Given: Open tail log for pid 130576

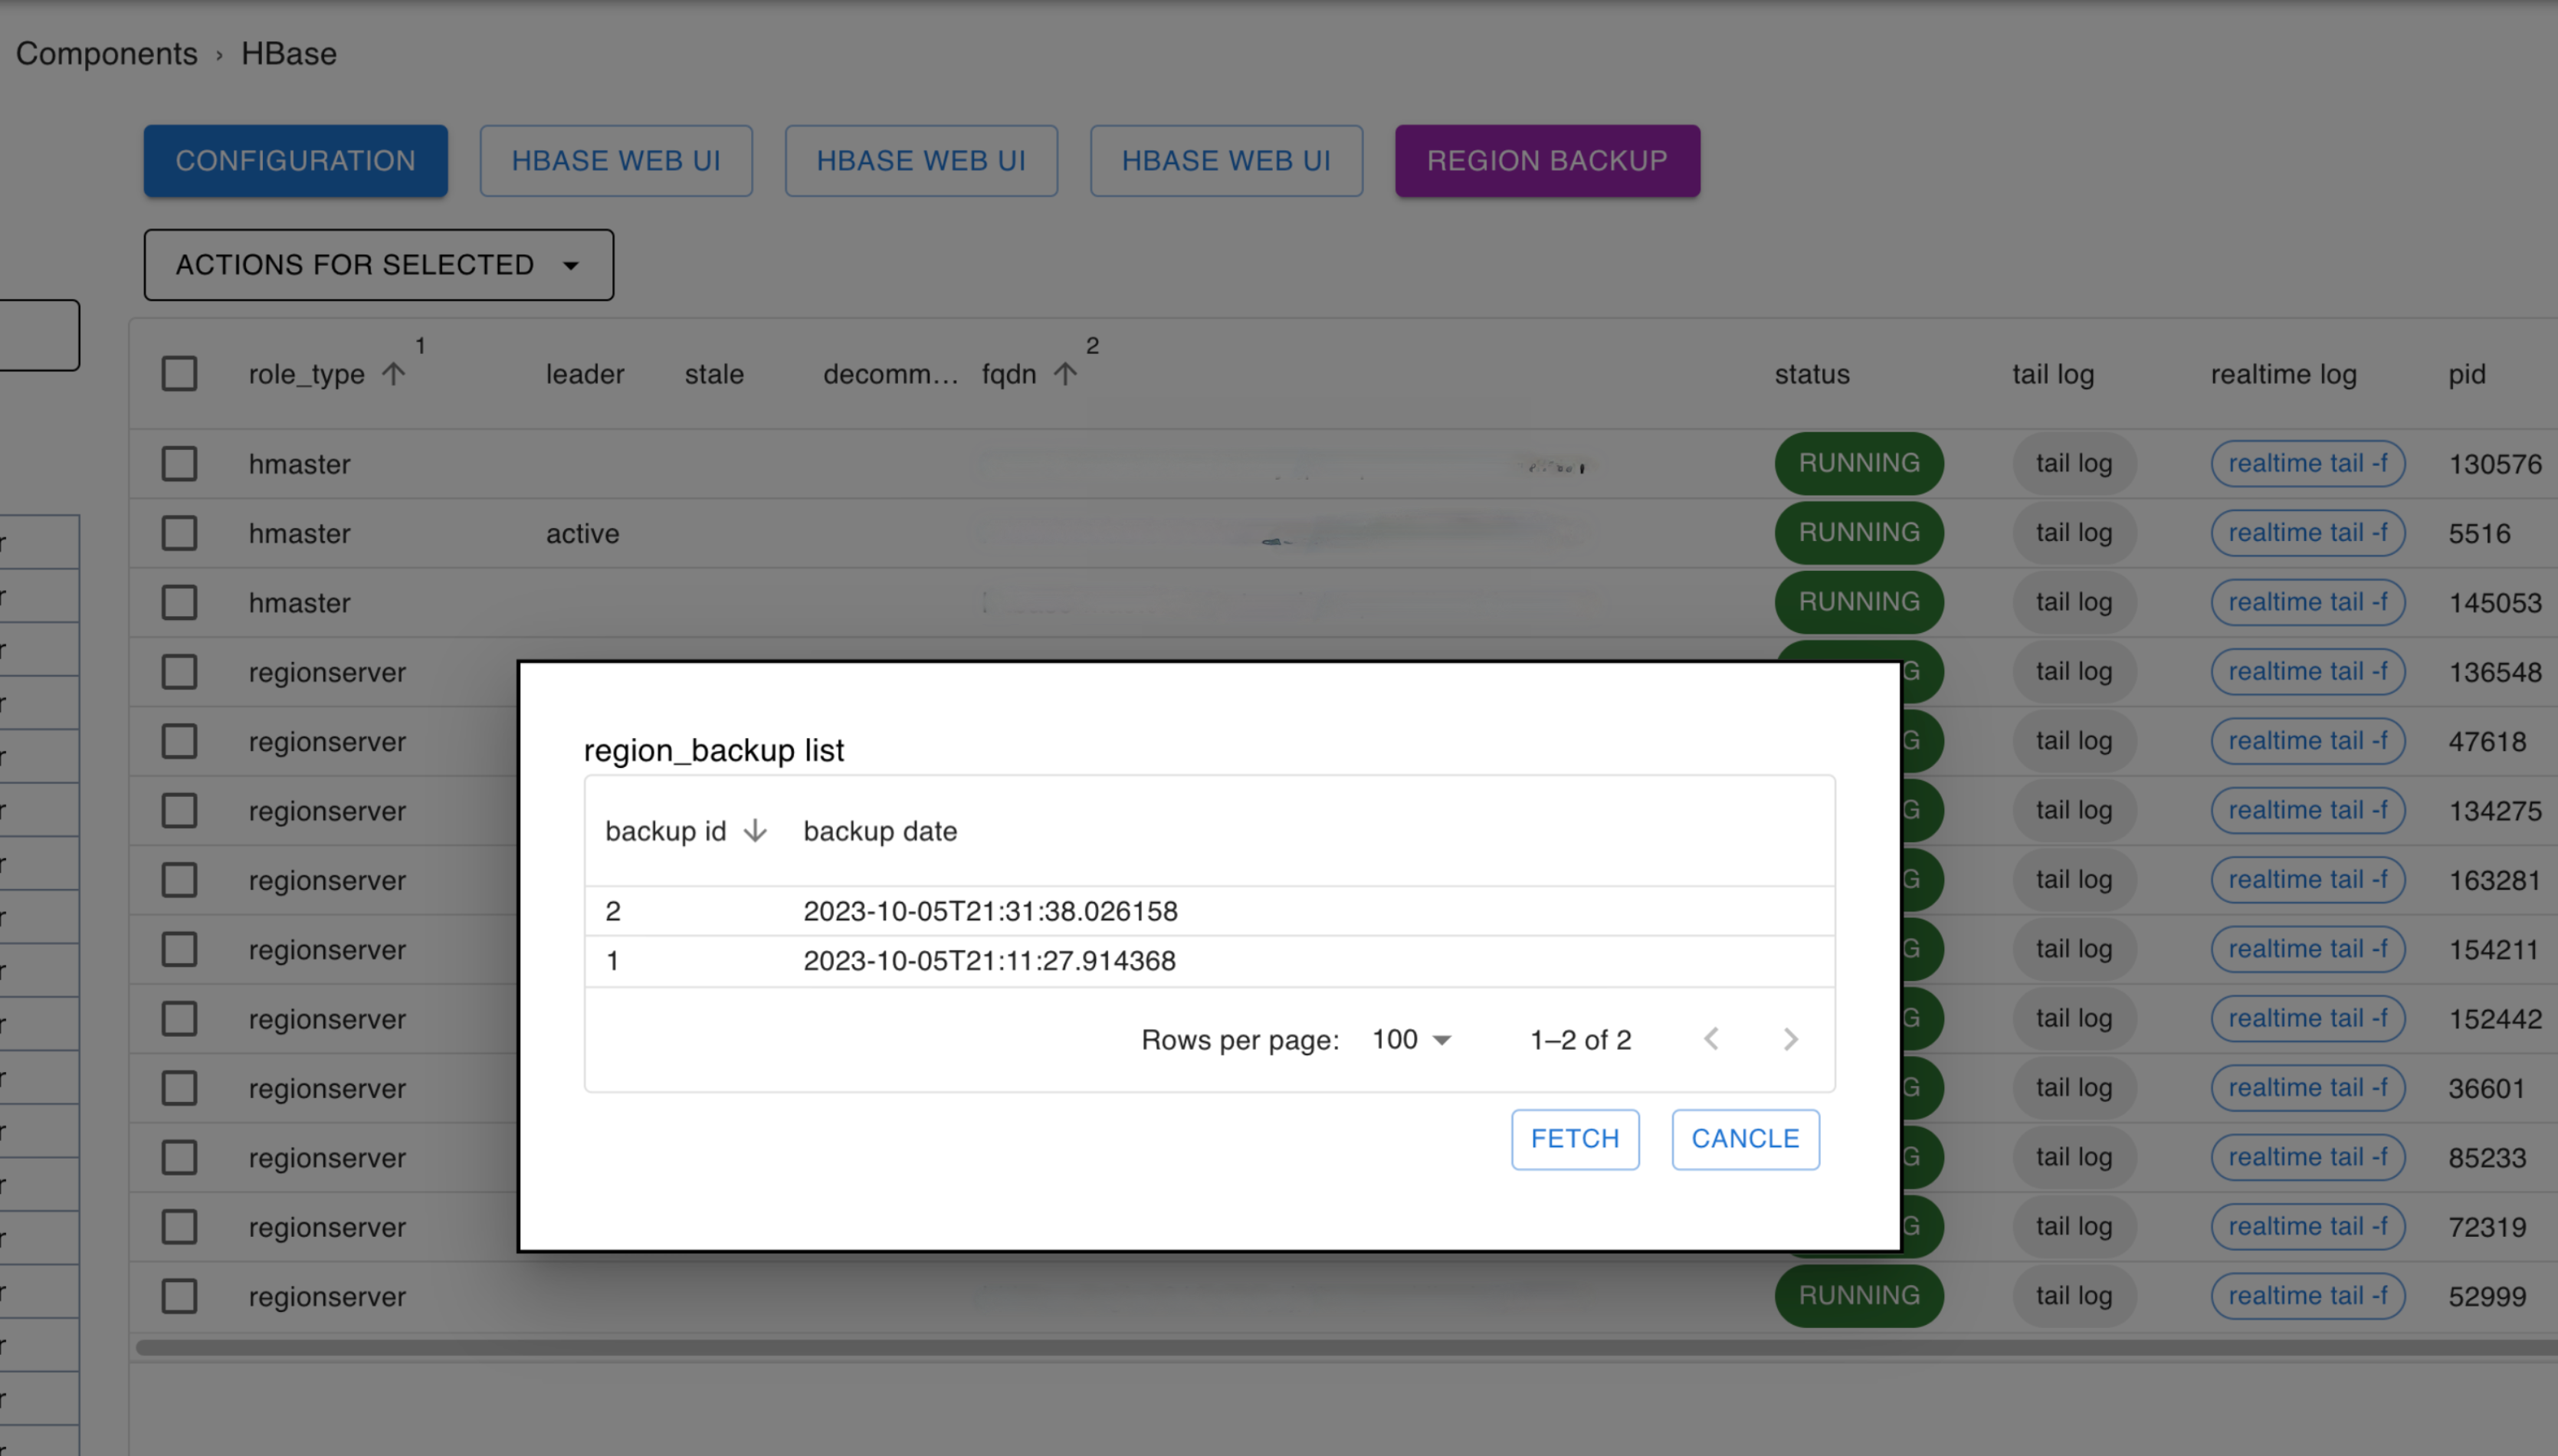Looking at the screenshot, I should [2074, 463].
